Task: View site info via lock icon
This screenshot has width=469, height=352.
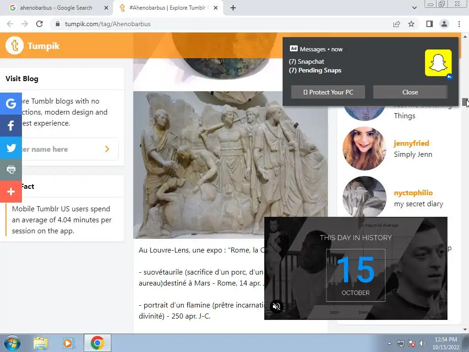Action: 58,24
